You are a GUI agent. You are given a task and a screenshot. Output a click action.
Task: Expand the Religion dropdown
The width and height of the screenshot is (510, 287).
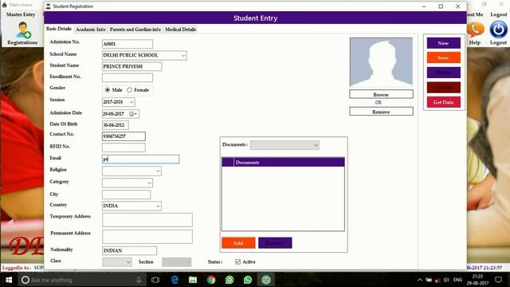[x=158, y=171]
